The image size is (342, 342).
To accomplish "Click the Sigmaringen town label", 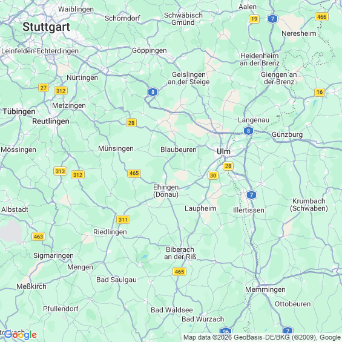I will coord(53,255).
